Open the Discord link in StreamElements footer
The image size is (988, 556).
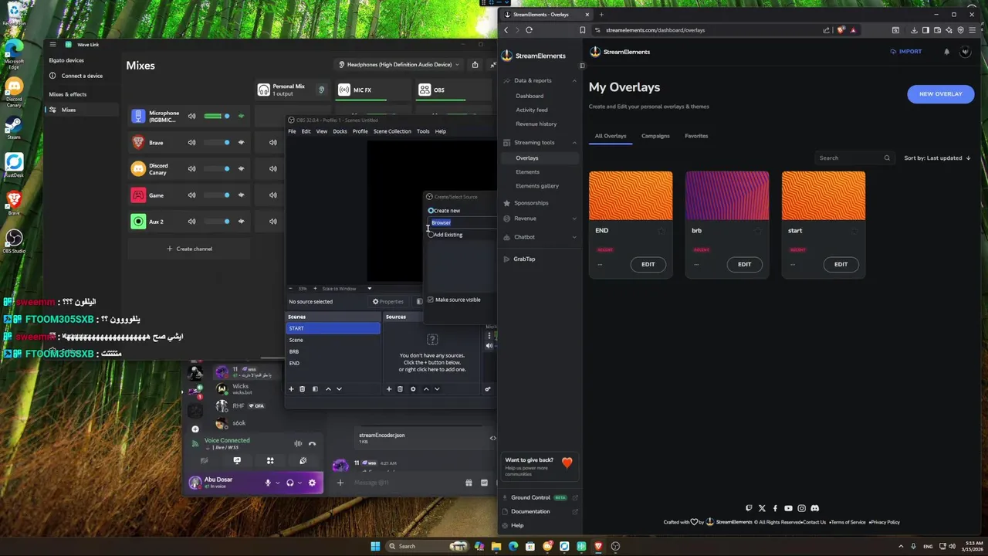pyautogui.click(x=814, y=508)
